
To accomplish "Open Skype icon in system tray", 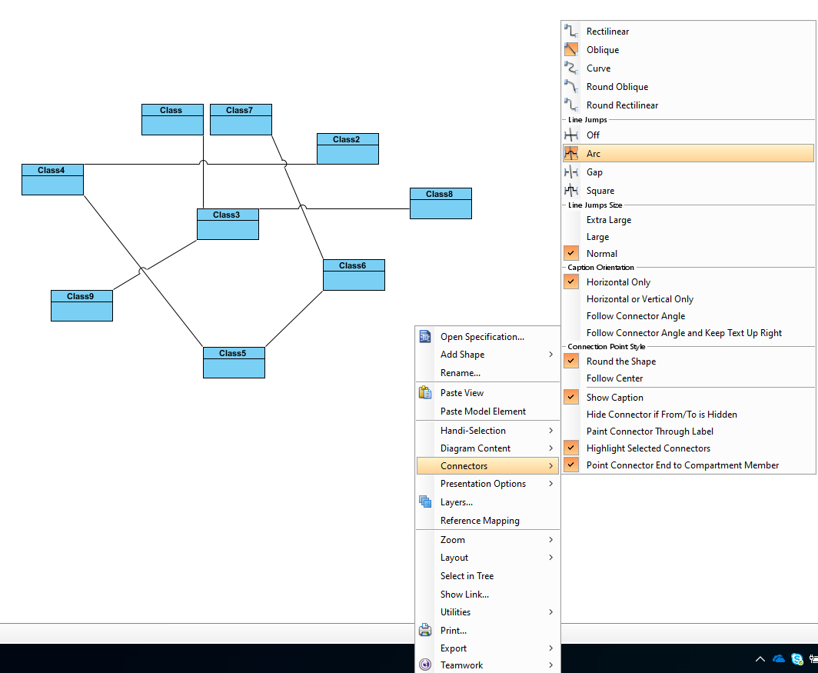I will pyautogui.click(x=797, y=659).
